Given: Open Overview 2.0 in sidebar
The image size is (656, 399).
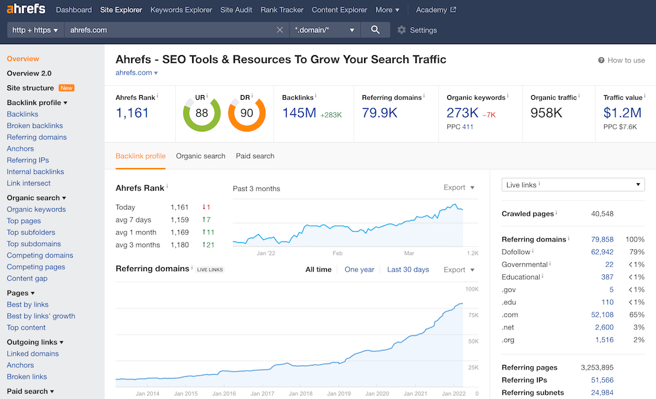Looking at the screenshot, I should coord(30,73).
